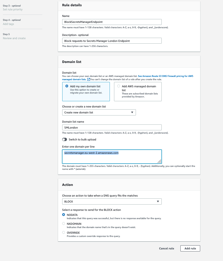Select the NODATA radio button
Screen dimensions: 223x261
63,214
